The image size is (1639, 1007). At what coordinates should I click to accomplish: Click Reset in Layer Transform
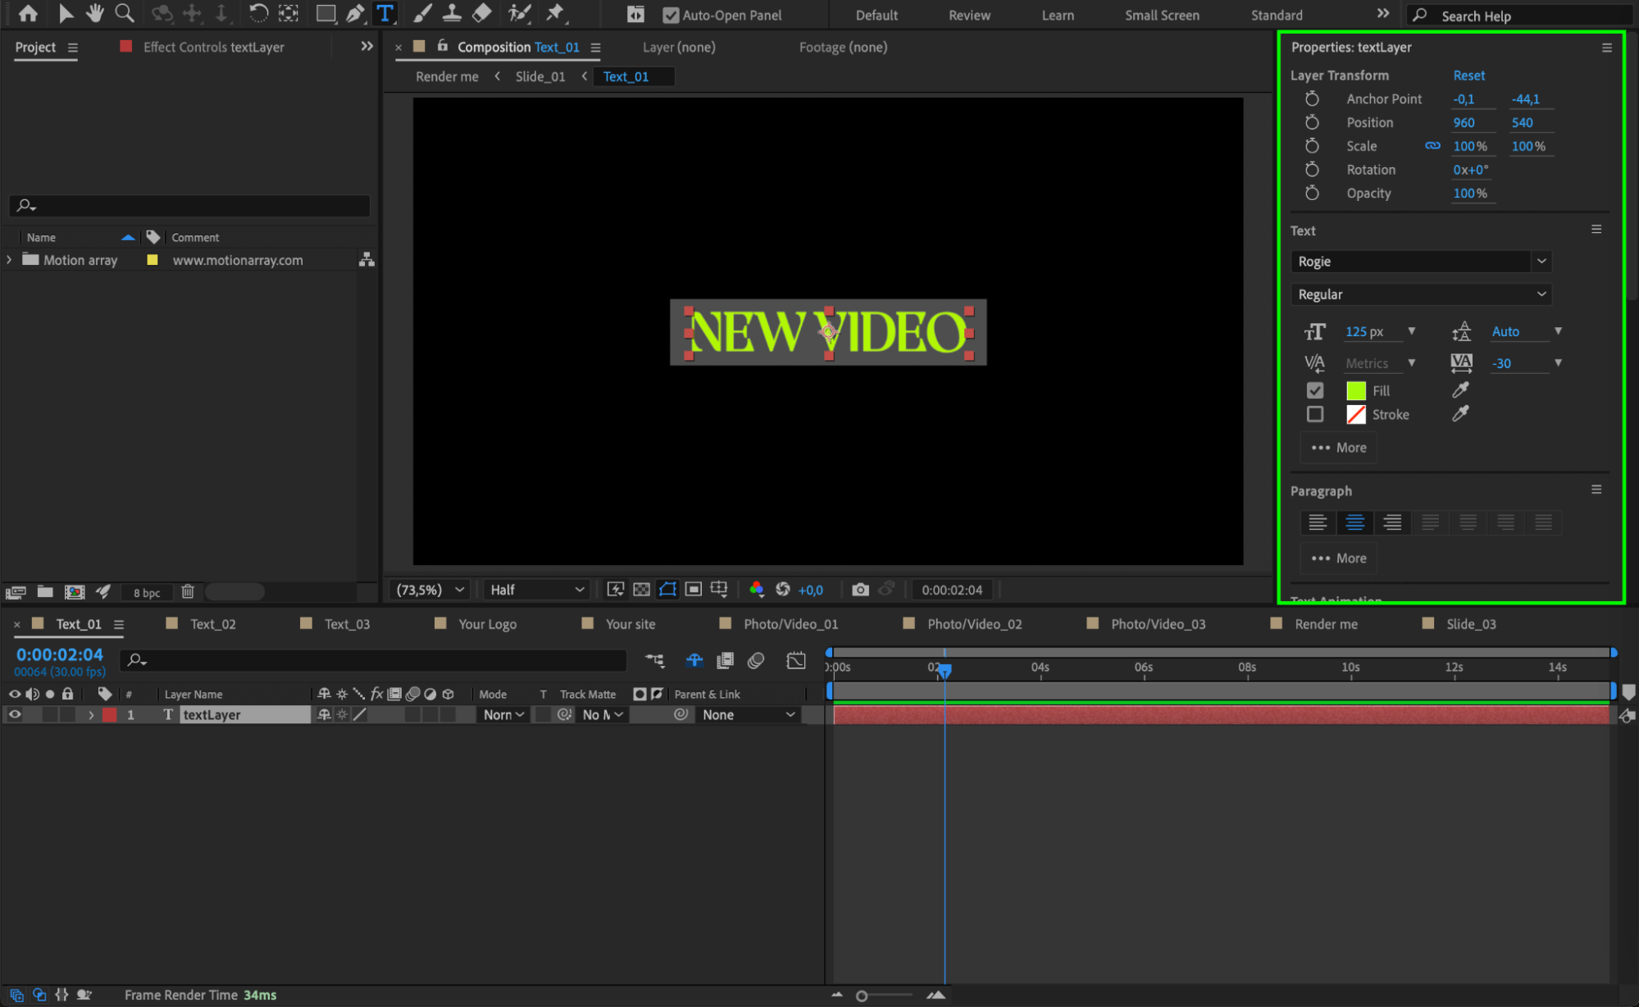(x=1468, y=75)
